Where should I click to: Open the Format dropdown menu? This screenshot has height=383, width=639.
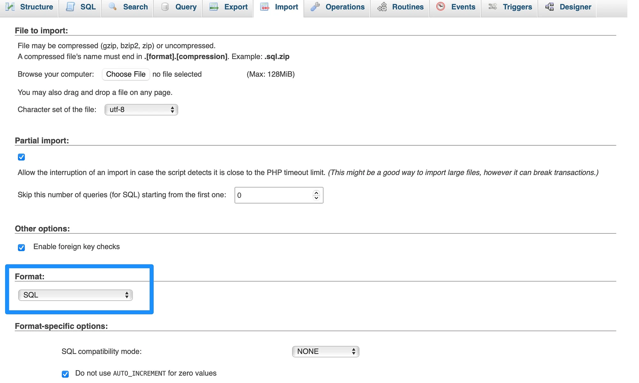point(75,294)
